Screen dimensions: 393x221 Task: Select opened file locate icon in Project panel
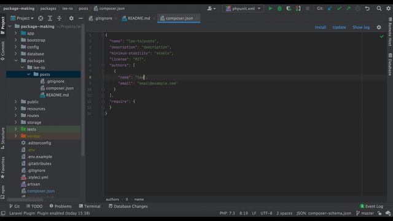point(41,18)
